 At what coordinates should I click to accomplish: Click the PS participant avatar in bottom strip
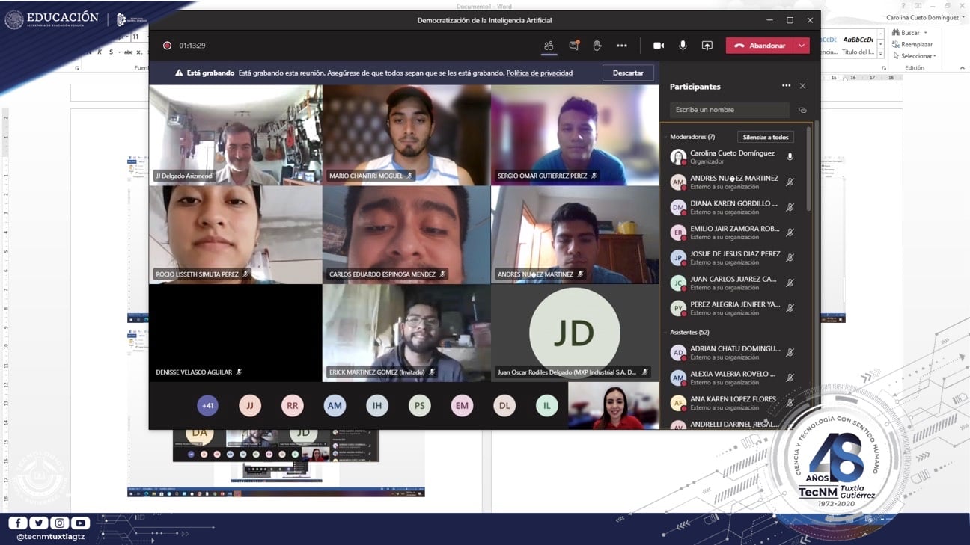420,406
